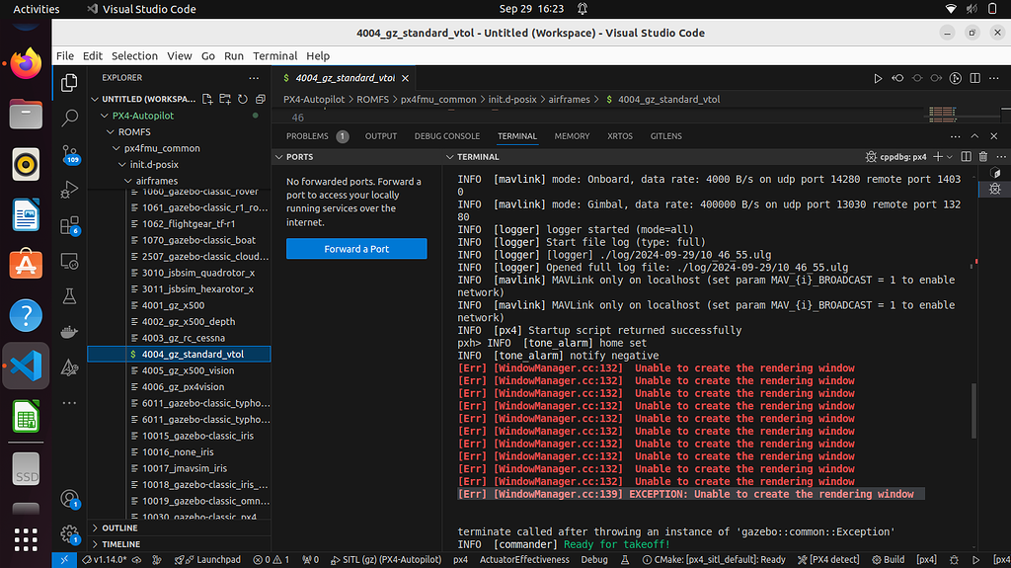Switch to the GITLENS panel tab

[665, 136]
